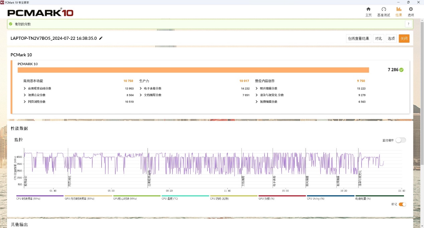Viewport: 424px width, 228px height.
Task: Click the 6 563 video editing score value
Action: click(x=362, y=102)
